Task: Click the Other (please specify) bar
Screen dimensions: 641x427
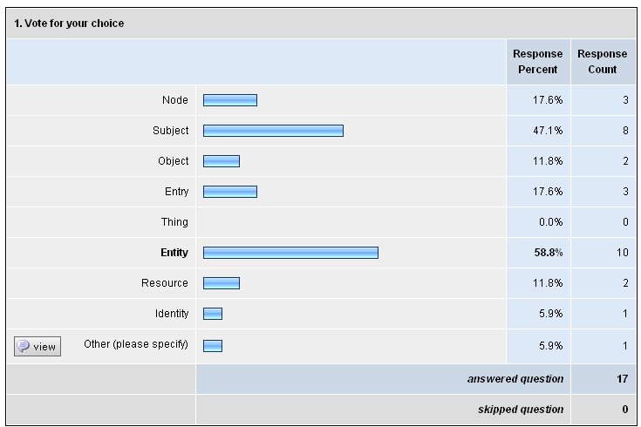Action: pos(213,346)
